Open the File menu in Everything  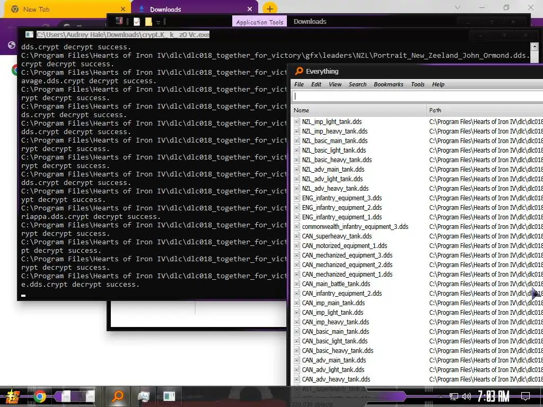tap(299, 84)
